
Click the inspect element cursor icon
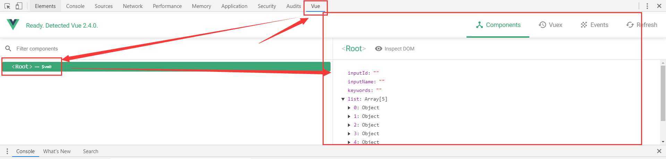(7, 6)
